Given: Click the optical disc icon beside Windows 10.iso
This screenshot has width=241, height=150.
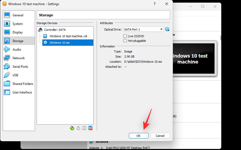Looking at the screenshot, I should (x=45, y=43).
